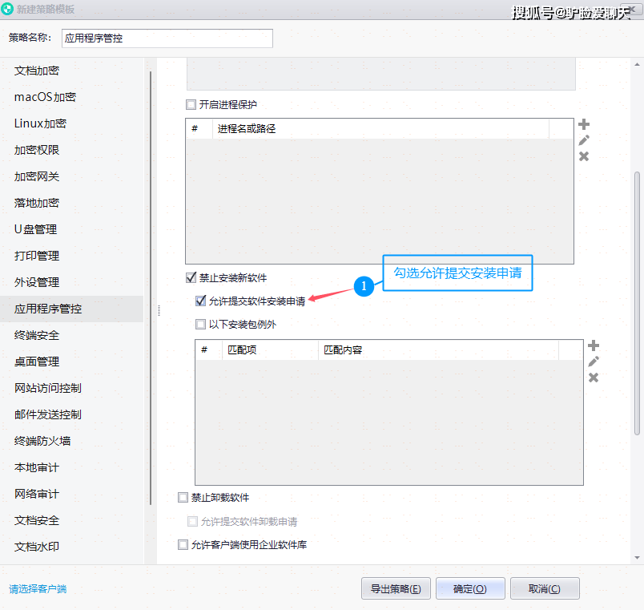This screenshot has width=644, height=610.
Task: Open 终端防火墙 settings
Action: pos(72,441)
